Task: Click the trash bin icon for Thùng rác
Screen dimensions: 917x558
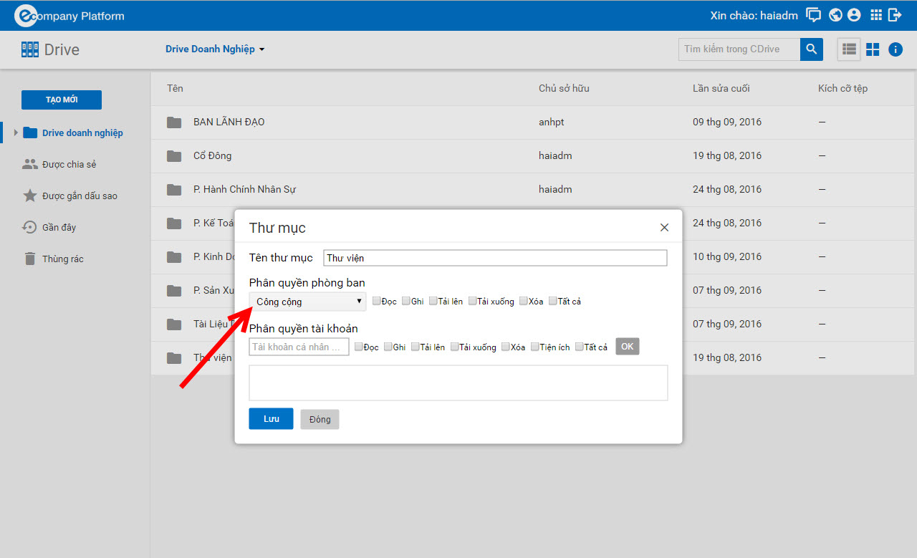Action: (30, 259)
